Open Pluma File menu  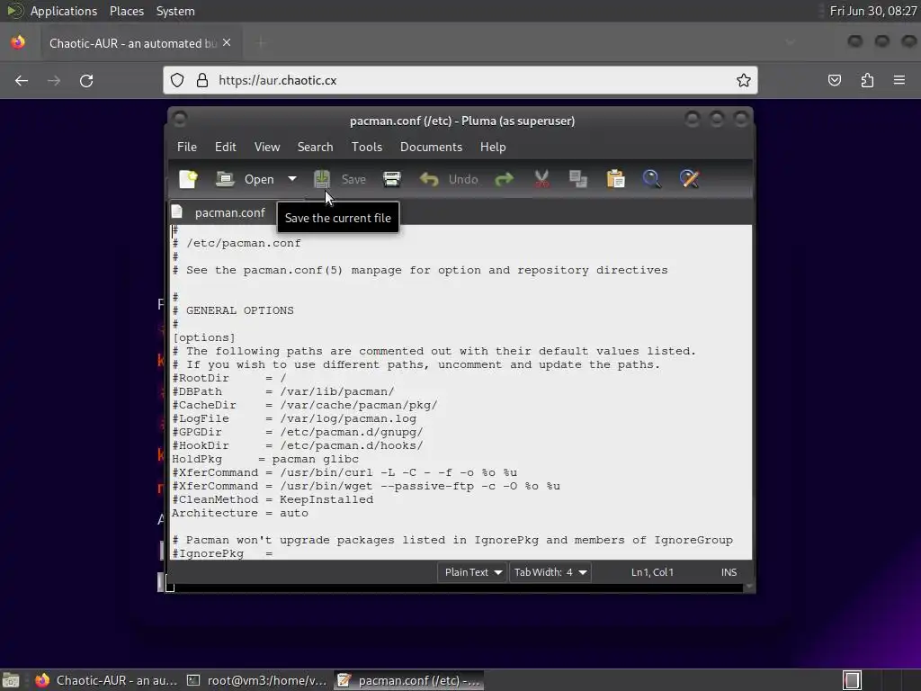coord(187,147)
